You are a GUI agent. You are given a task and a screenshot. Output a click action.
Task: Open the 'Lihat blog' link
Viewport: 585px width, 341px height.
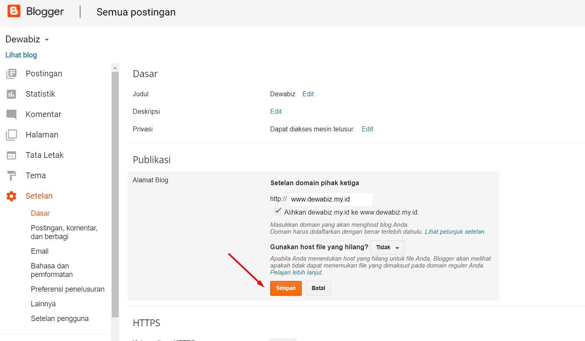click(x=21, y=55)
